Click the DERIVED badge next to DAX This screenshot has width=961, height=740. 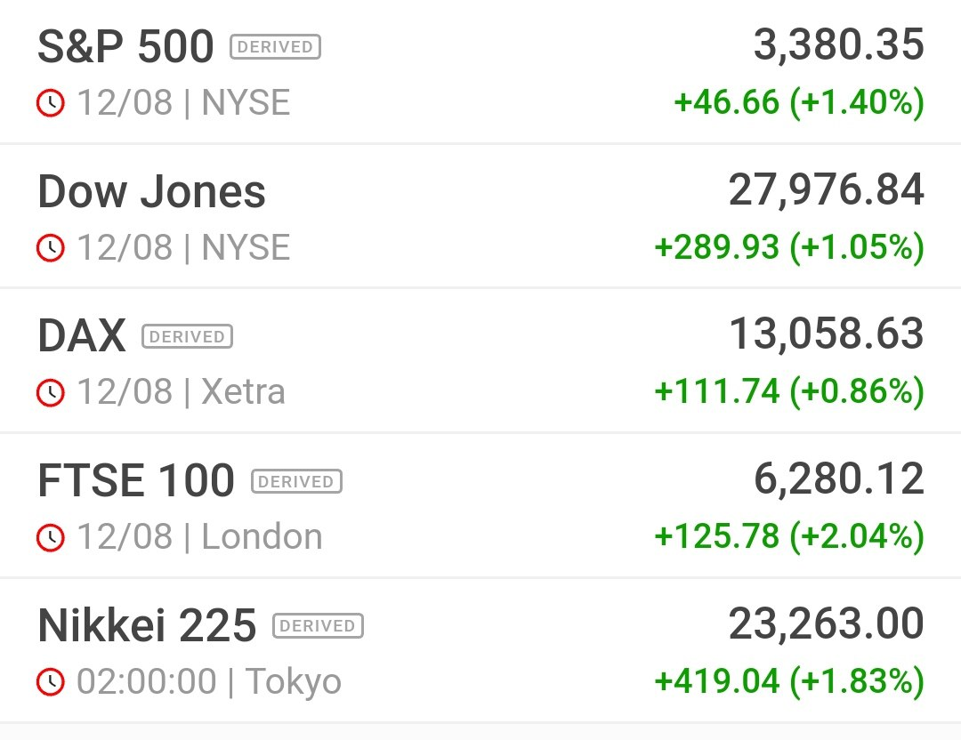tap(187, 337)
